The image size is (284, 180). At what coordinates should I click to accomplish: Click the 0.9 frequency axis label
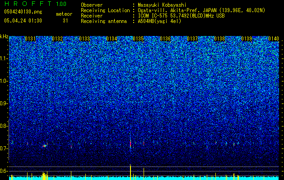pyautogui.click(x=4, y=103)
